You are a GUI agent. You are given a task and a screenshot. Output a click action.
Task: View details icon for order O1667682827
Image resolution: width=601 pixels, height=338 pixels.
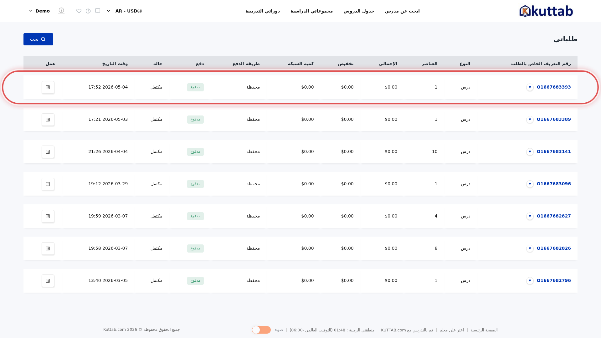(48, 216)
